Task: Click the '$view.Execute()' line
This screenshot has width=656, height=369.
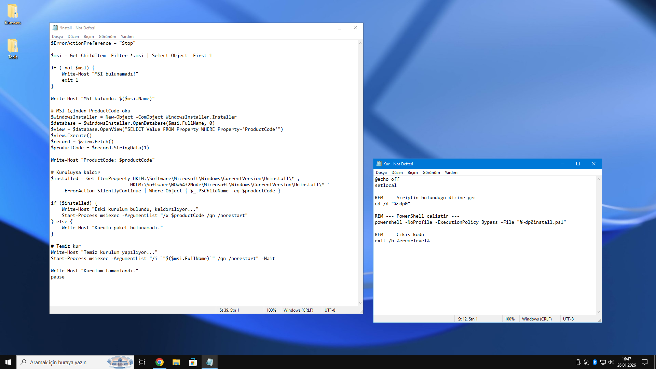Action: [71, 135]
